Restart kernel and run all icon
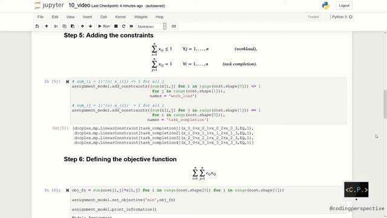This screenshot has width=387, height=218. tap(131, 26)
